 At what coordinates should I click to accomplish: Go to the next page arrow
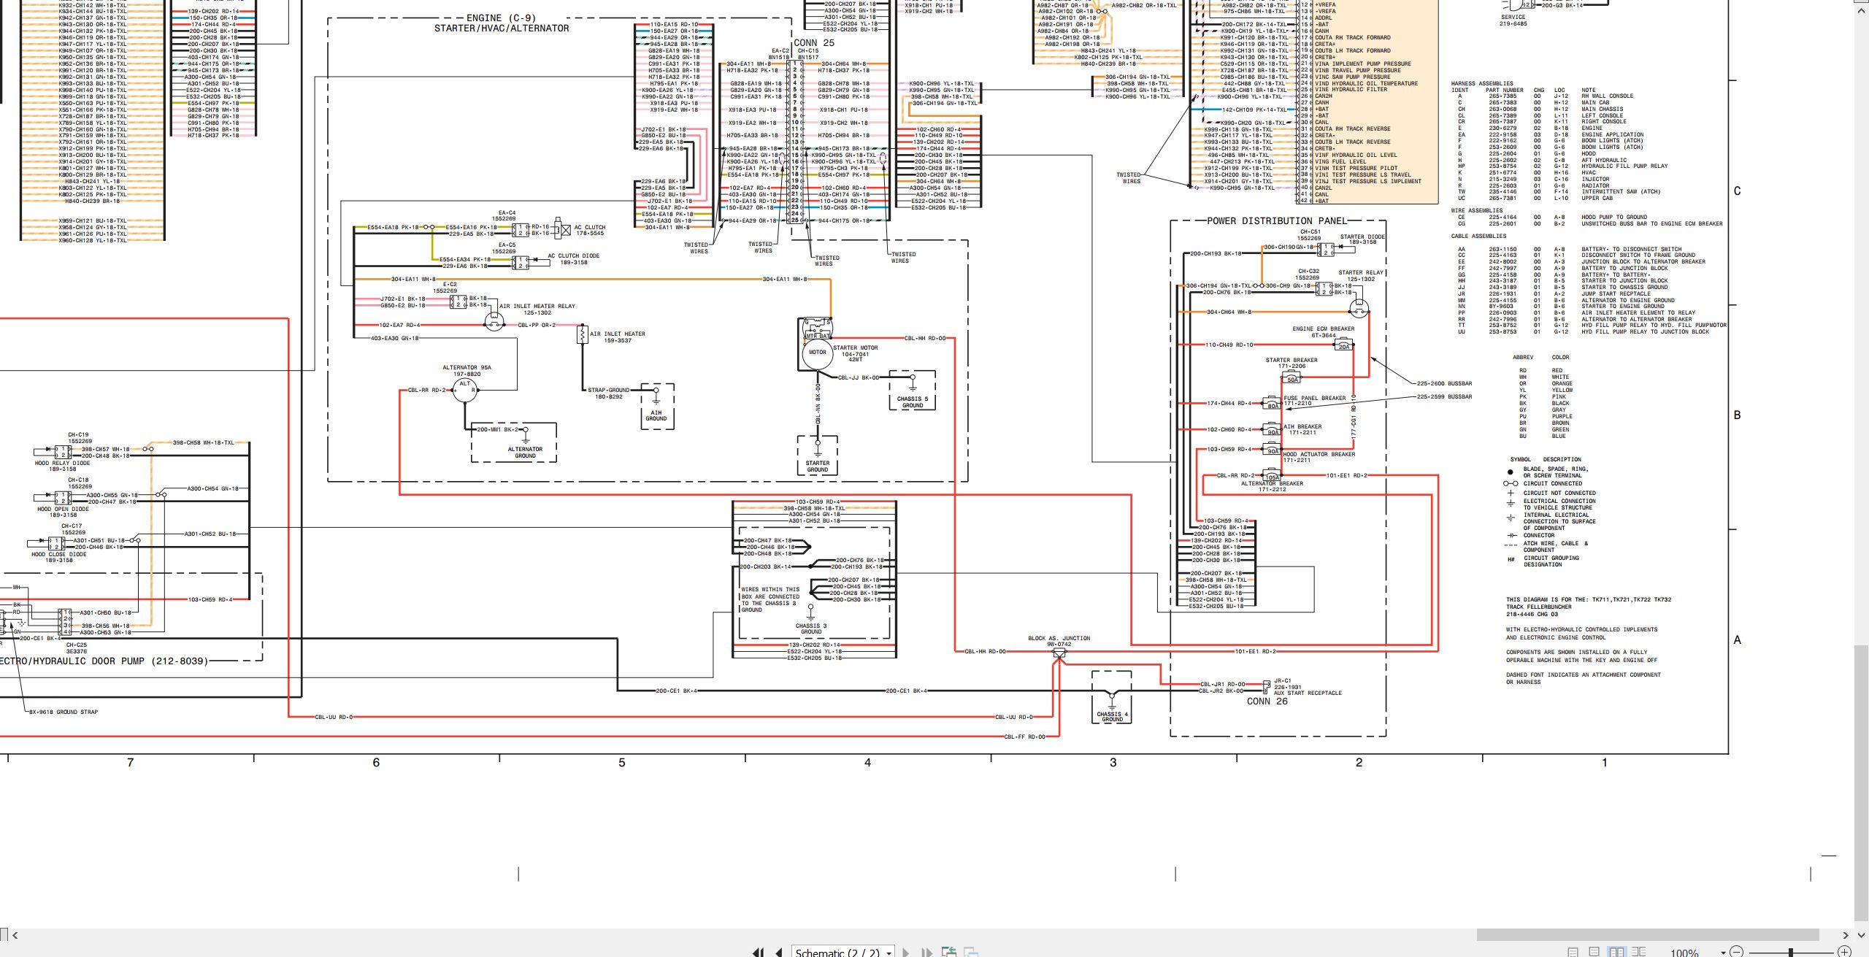[x=906, y=952]
